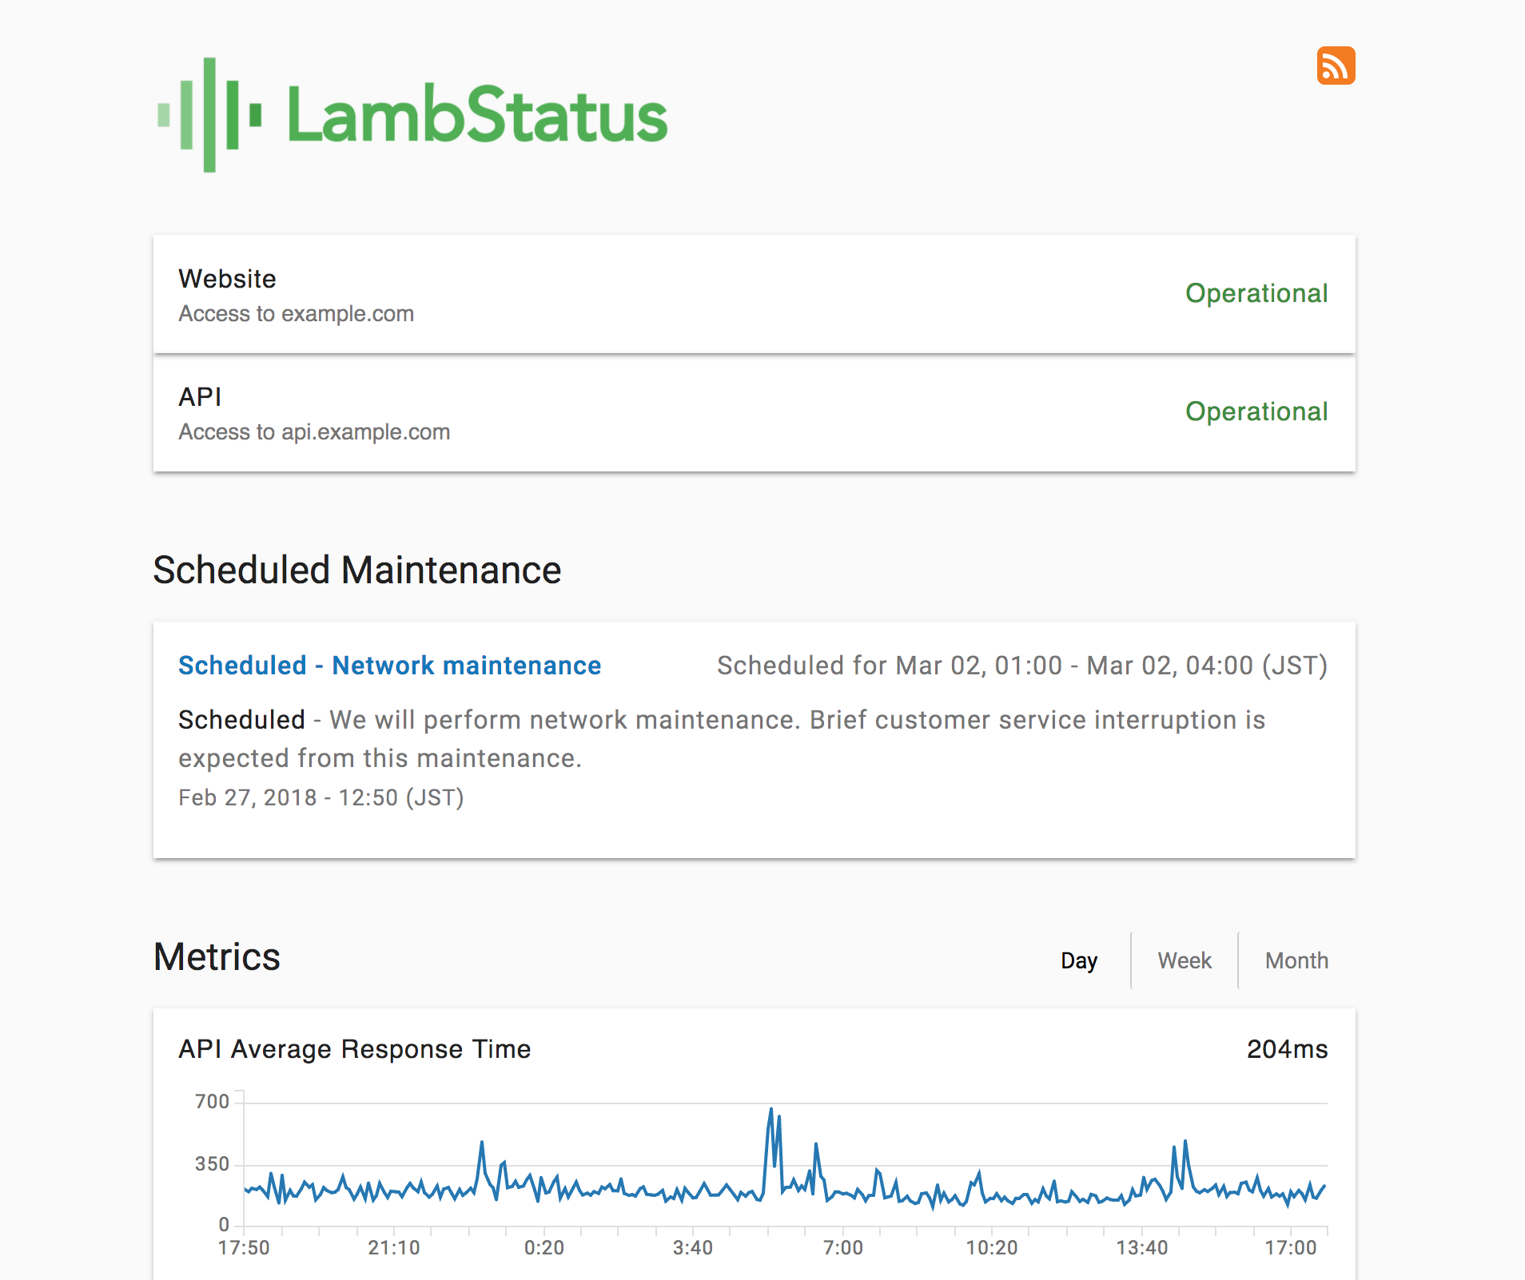Click the Feb 27 maintenance date
The width and height of the screenshot is (1525, 1280).
click(321, 797)
